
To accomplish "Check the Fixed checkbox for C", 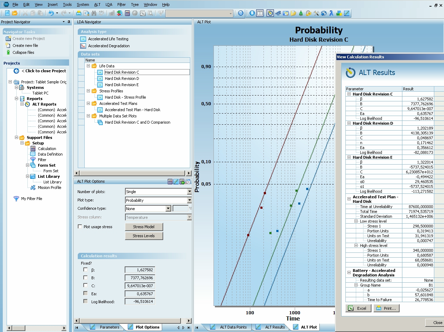I will (x=85, y=285).
